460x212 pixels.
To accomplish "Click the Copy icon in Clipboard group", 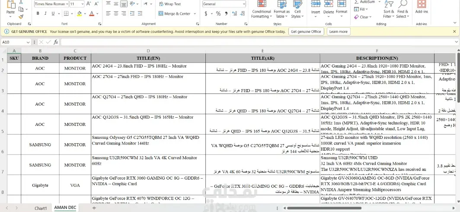I will [21, 10].
